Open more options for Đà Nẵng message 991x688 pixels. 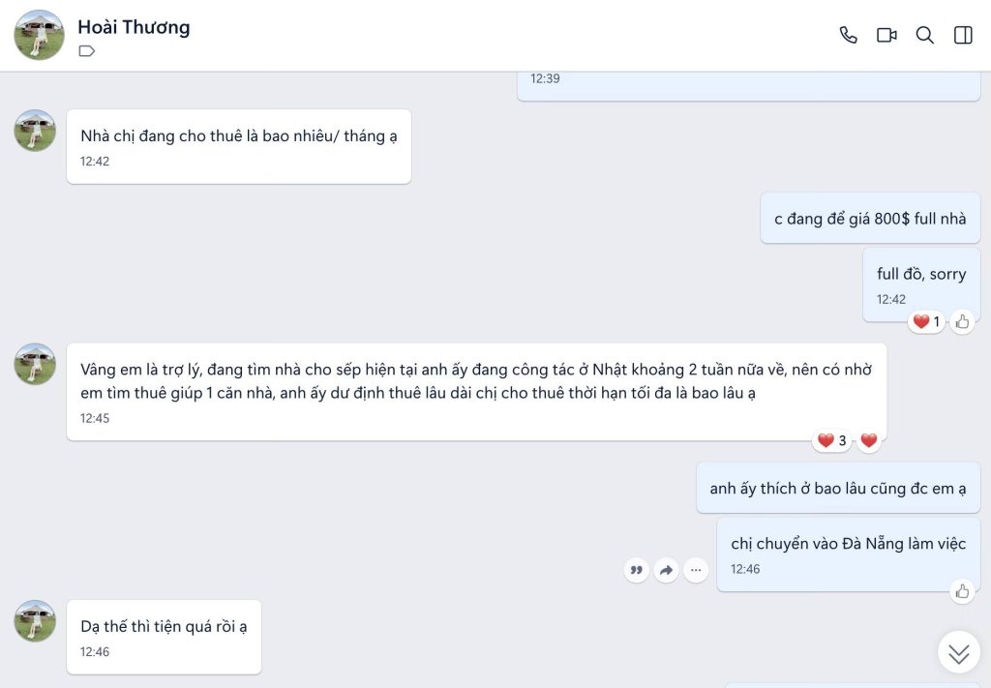click(696, 571)
